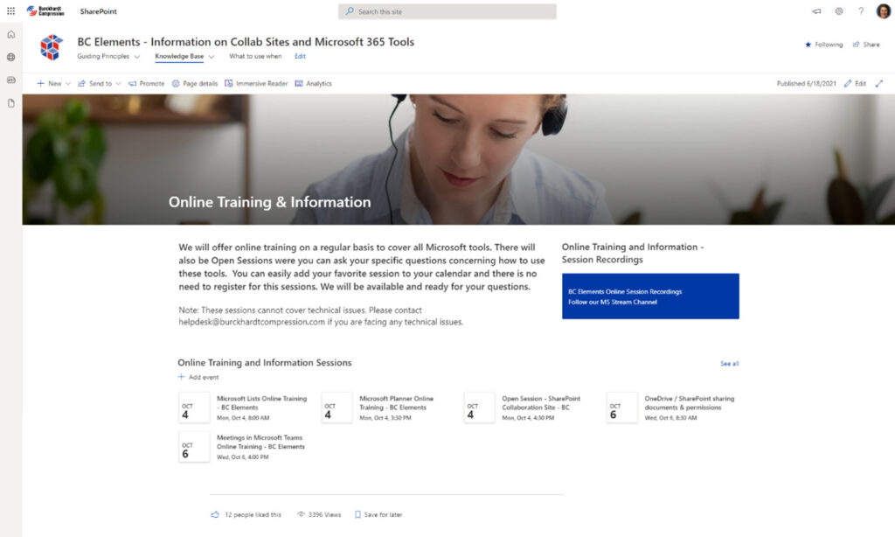Expand the Guiding Principles dropdown
The height and width of the screenshot is (537, 895).
pos(108,57)
